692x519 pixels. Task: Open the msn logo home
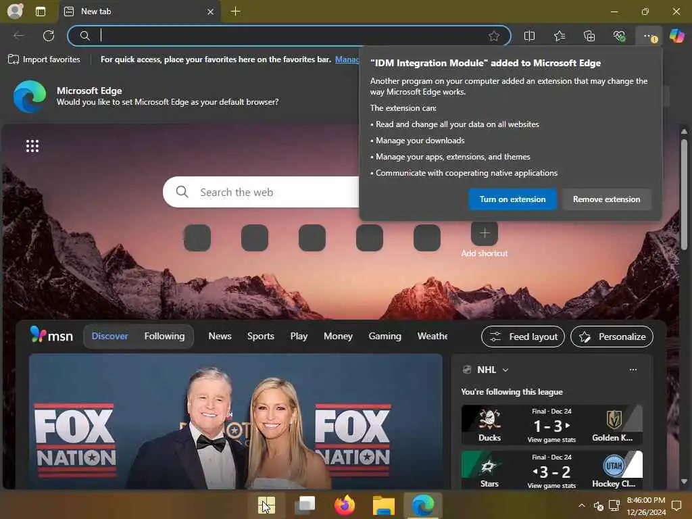pyautogui.click(x=51, y=335)
